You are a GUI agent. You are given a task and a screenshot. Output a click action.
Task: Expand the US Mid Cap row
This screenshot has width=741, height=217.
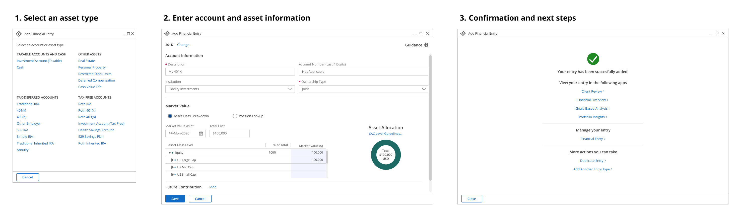point(172,167)
